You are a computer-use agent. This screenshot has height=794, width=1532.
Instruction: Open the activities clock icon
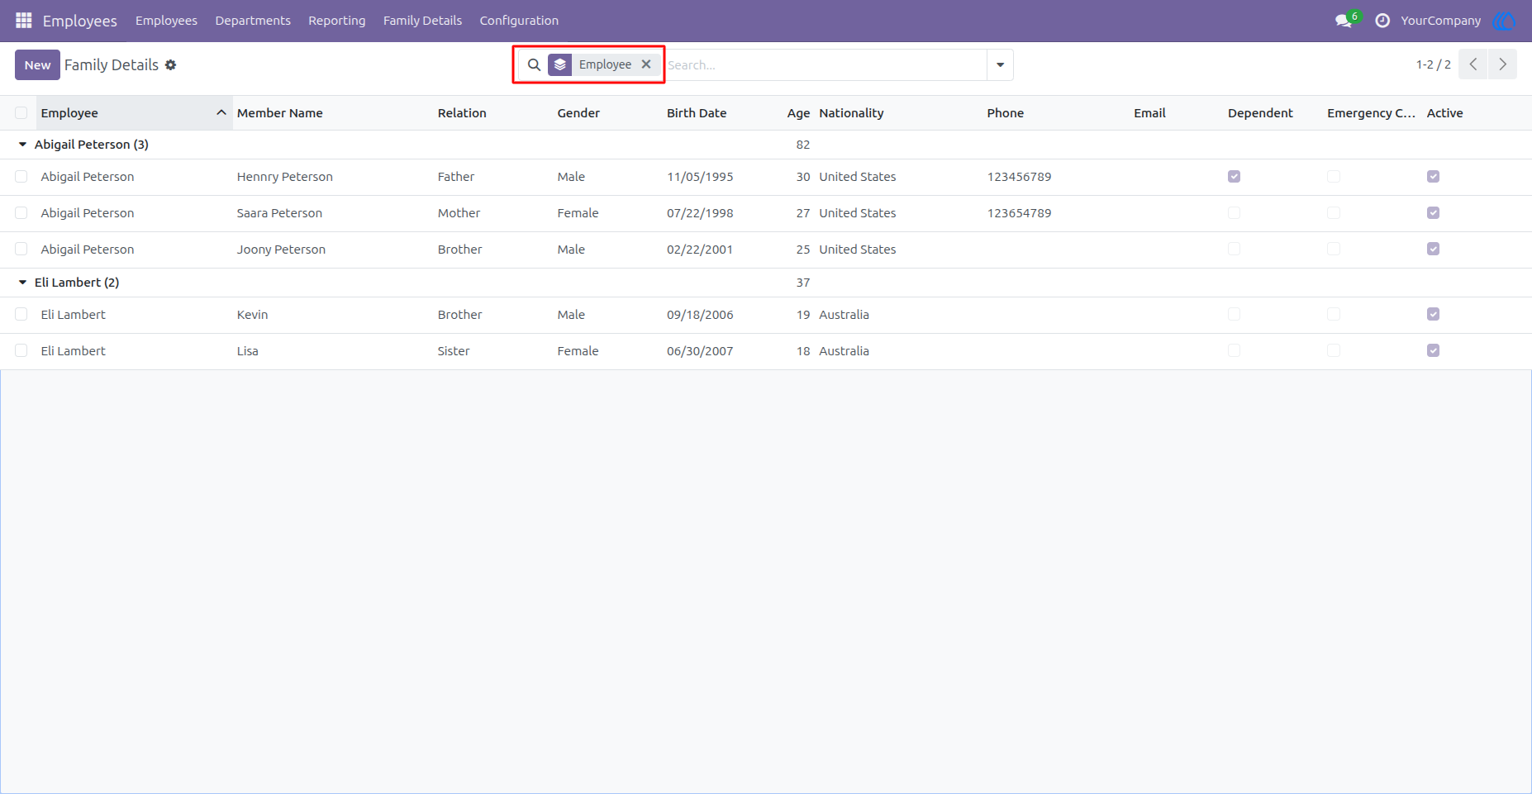(x=1382, y=21)
